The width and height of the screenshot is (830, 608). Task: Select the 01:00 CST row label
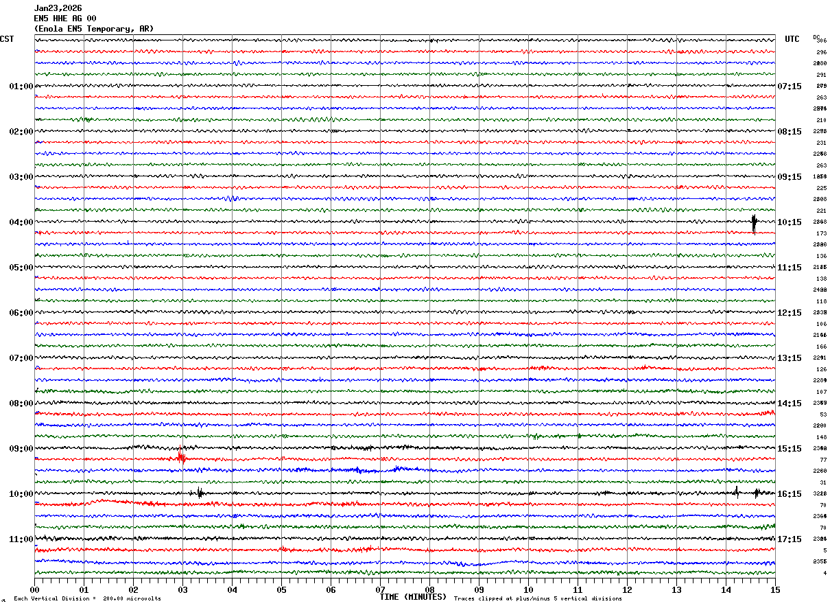(21, 86)
